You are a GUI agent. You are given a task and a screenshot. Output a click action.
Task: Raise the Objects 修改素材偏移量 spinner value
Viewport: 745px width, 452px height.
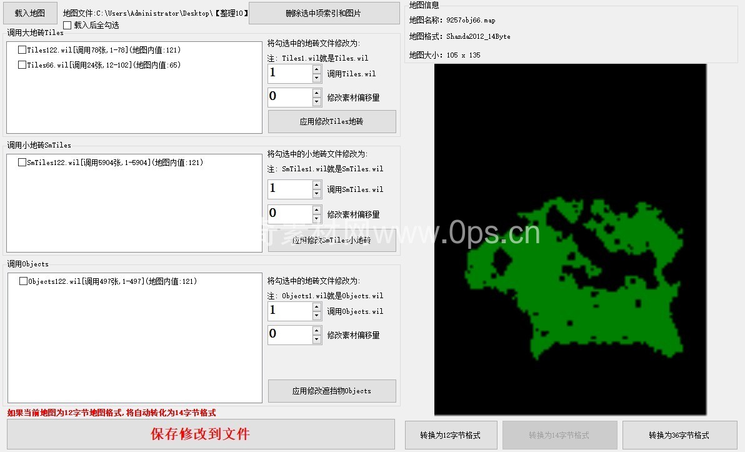click(317, 330)
